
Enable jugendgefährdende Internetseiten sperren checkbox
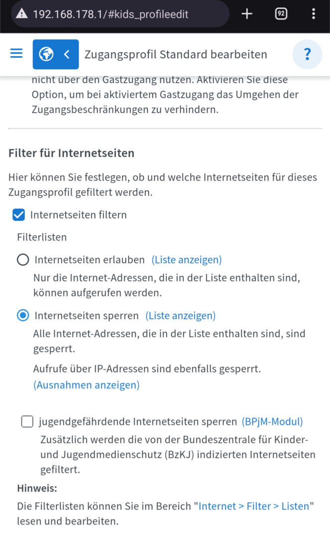27,422
